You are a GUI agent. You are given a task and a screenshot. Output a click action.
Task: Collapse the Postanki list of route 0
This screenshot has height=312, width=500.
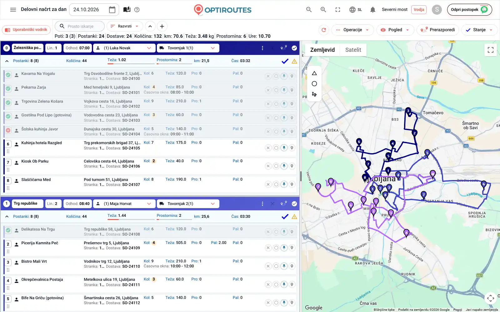7,61
